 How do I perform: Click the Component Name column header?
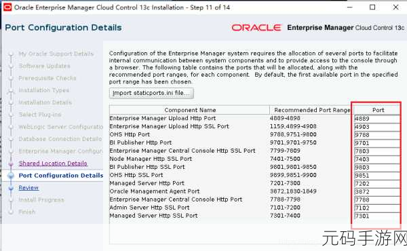[x=190, y=110]
